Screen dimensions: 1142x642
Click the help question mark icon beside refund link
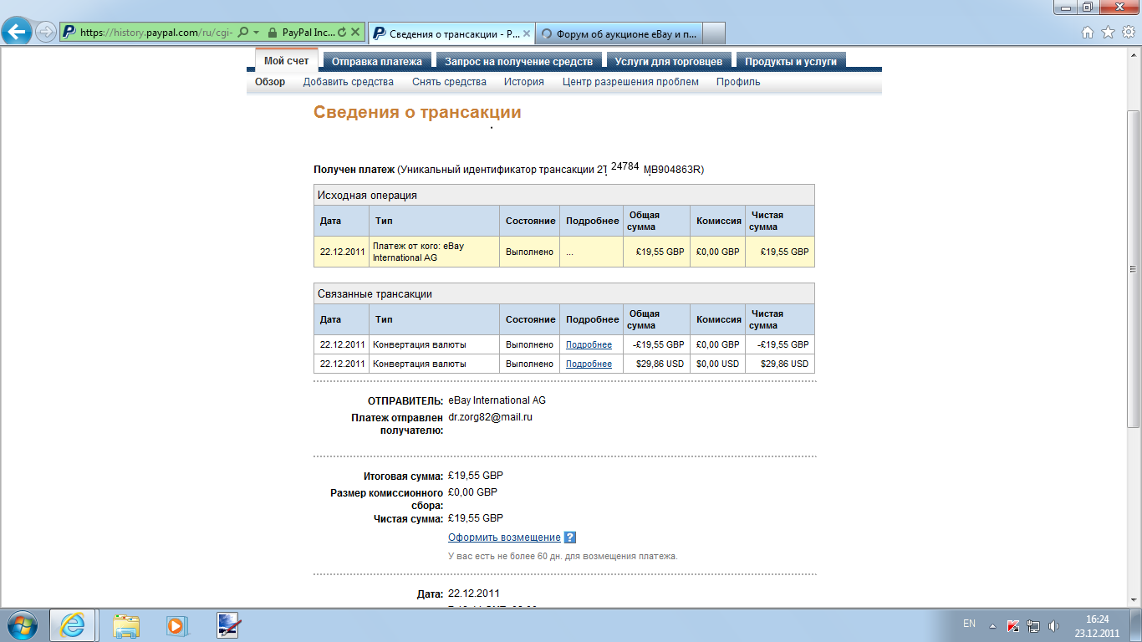[x=570, y=538]
